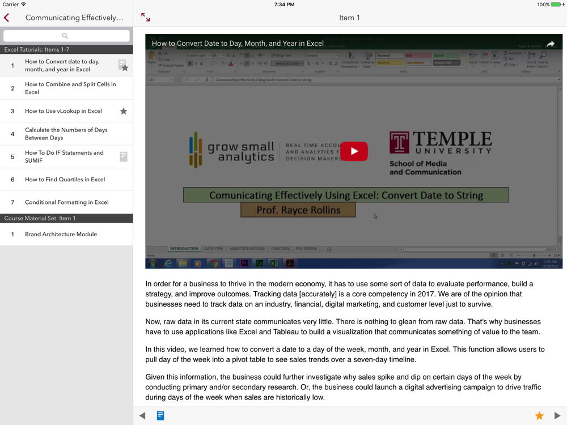This screenshot has height=425, width=567.
Task: Open How to Find Quartiles in Excel
Action: pos(66,179)
